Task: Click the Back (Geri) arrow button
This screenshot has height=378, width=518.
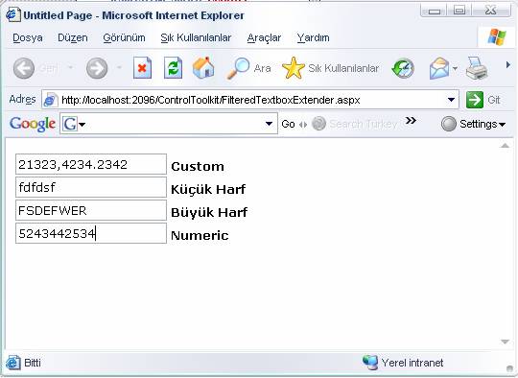Action: pyautogui.click(x=24, y=68)
